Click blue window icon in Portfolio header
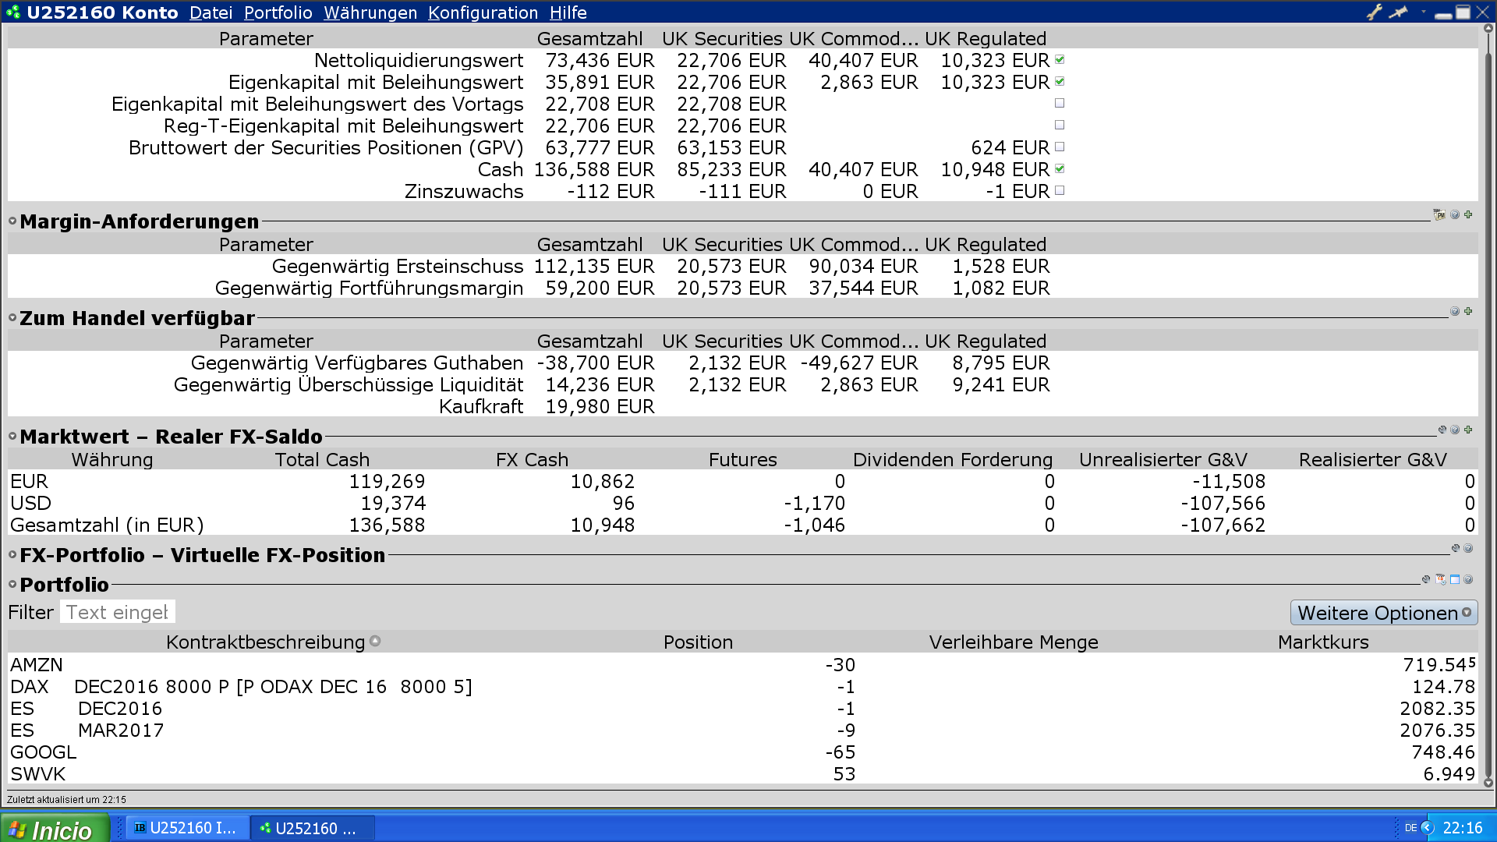Viewport: 1497px width, 842px height. 1455,579
